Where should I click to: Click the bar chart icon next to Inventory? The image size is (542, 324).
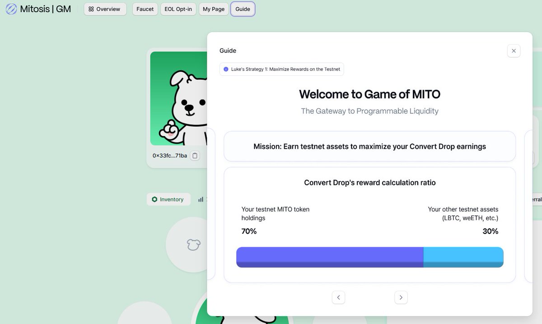(201, 199)
